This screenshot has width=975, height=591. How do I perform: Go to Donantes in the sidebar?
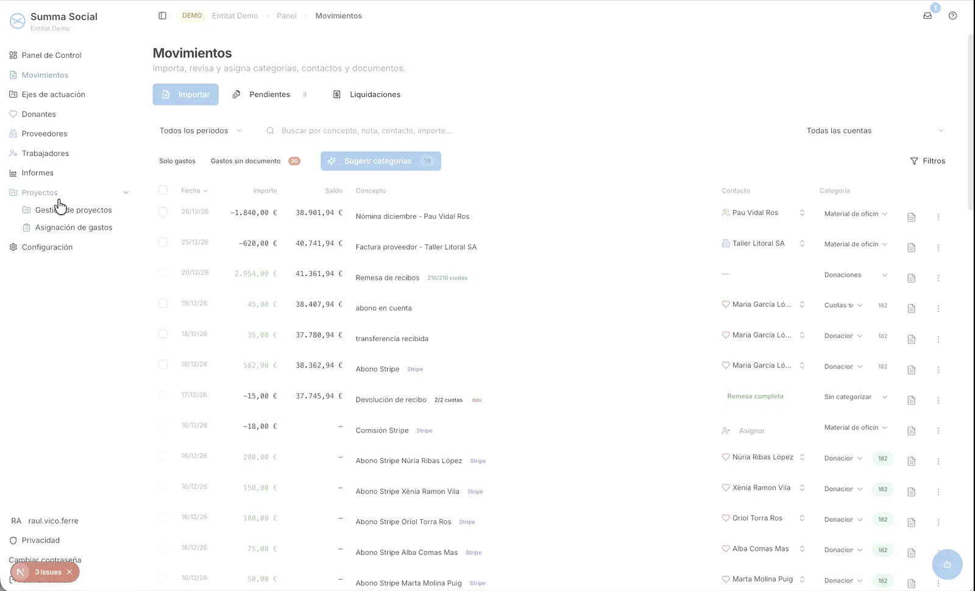click(x=38, y=115)
